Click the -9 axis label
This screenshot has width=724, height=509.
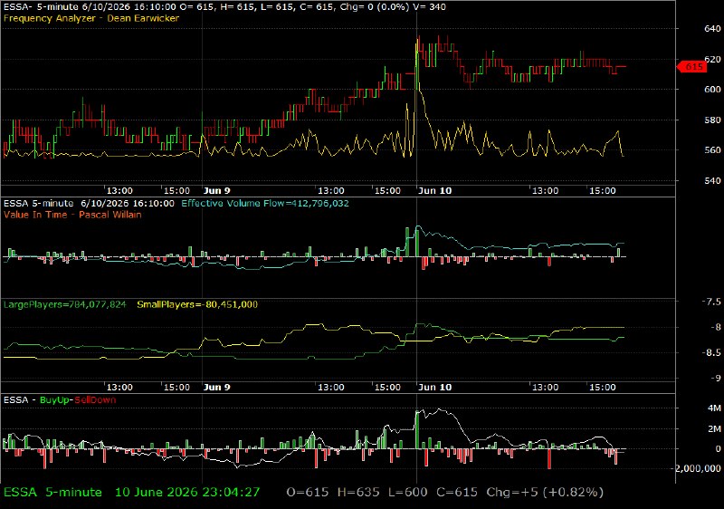(715, 379)
